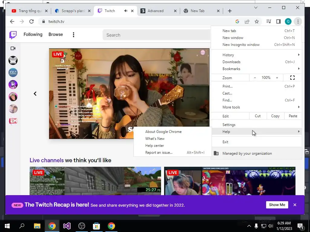Image resolution: width=310 pixels, height=232 pixels.
Task: Open the blue GDQ channel avatar in sidebar
Action: pos(13,72)
